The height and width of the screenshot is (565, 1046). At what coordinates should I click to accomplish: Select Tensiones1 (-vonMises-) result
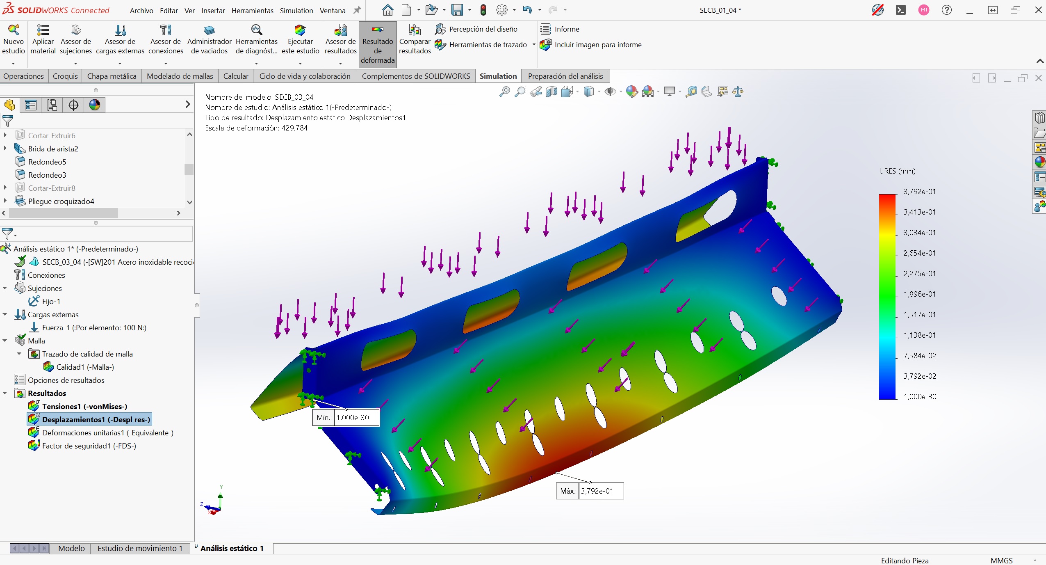pos(84,406)
